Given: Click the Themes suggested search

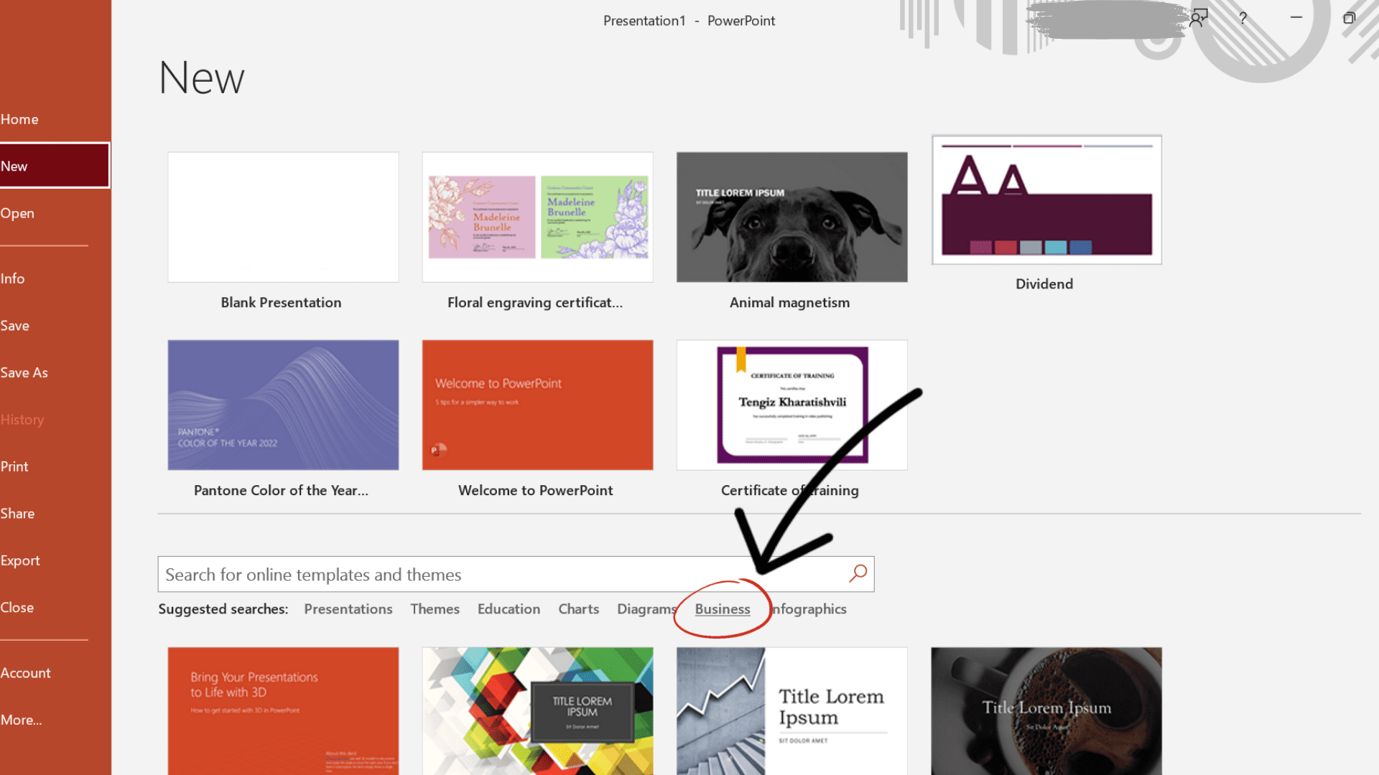Looking at the screenshot, I should click(x=435, y=609).
